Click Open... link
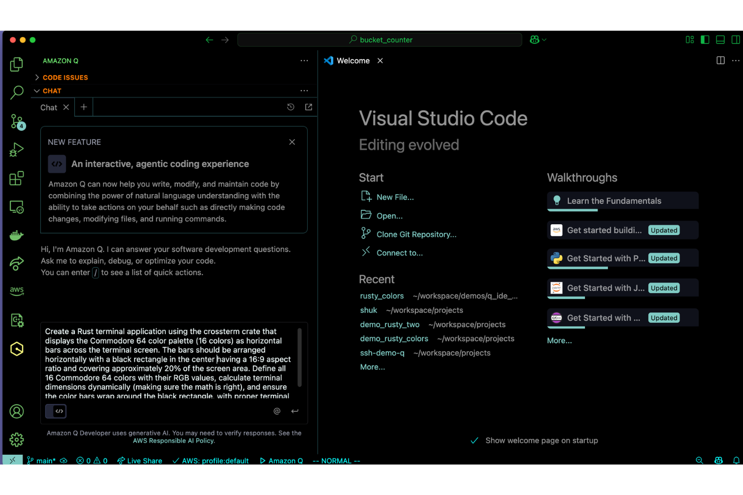The image size is (743, 495). coord(390,216)
